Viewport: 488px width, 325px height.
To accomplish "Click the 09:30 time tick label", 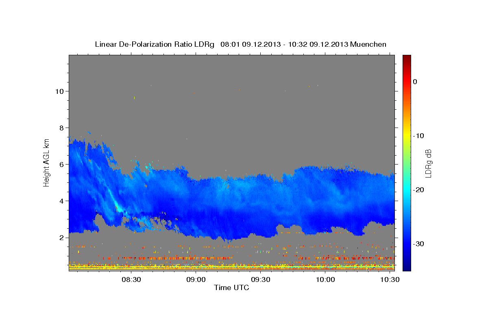I will [x=261, y=280].
